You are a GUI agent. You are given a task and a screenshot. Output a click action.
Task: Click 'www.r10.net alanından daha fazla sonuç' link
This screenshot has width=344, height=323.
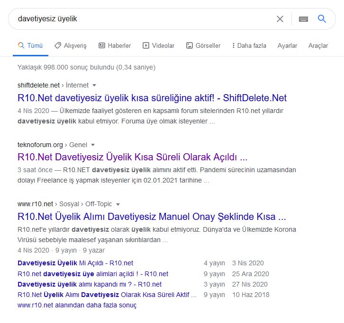coord(77,305)
